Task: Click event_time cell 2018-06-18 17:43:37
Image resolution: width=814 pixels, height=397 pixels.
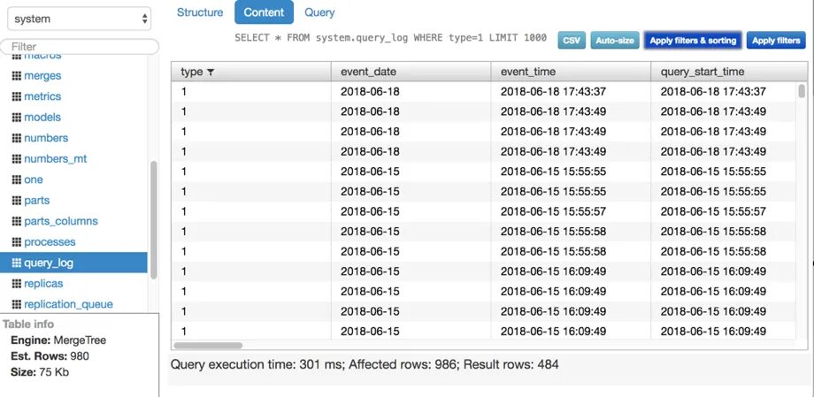Action: (553, 92)
